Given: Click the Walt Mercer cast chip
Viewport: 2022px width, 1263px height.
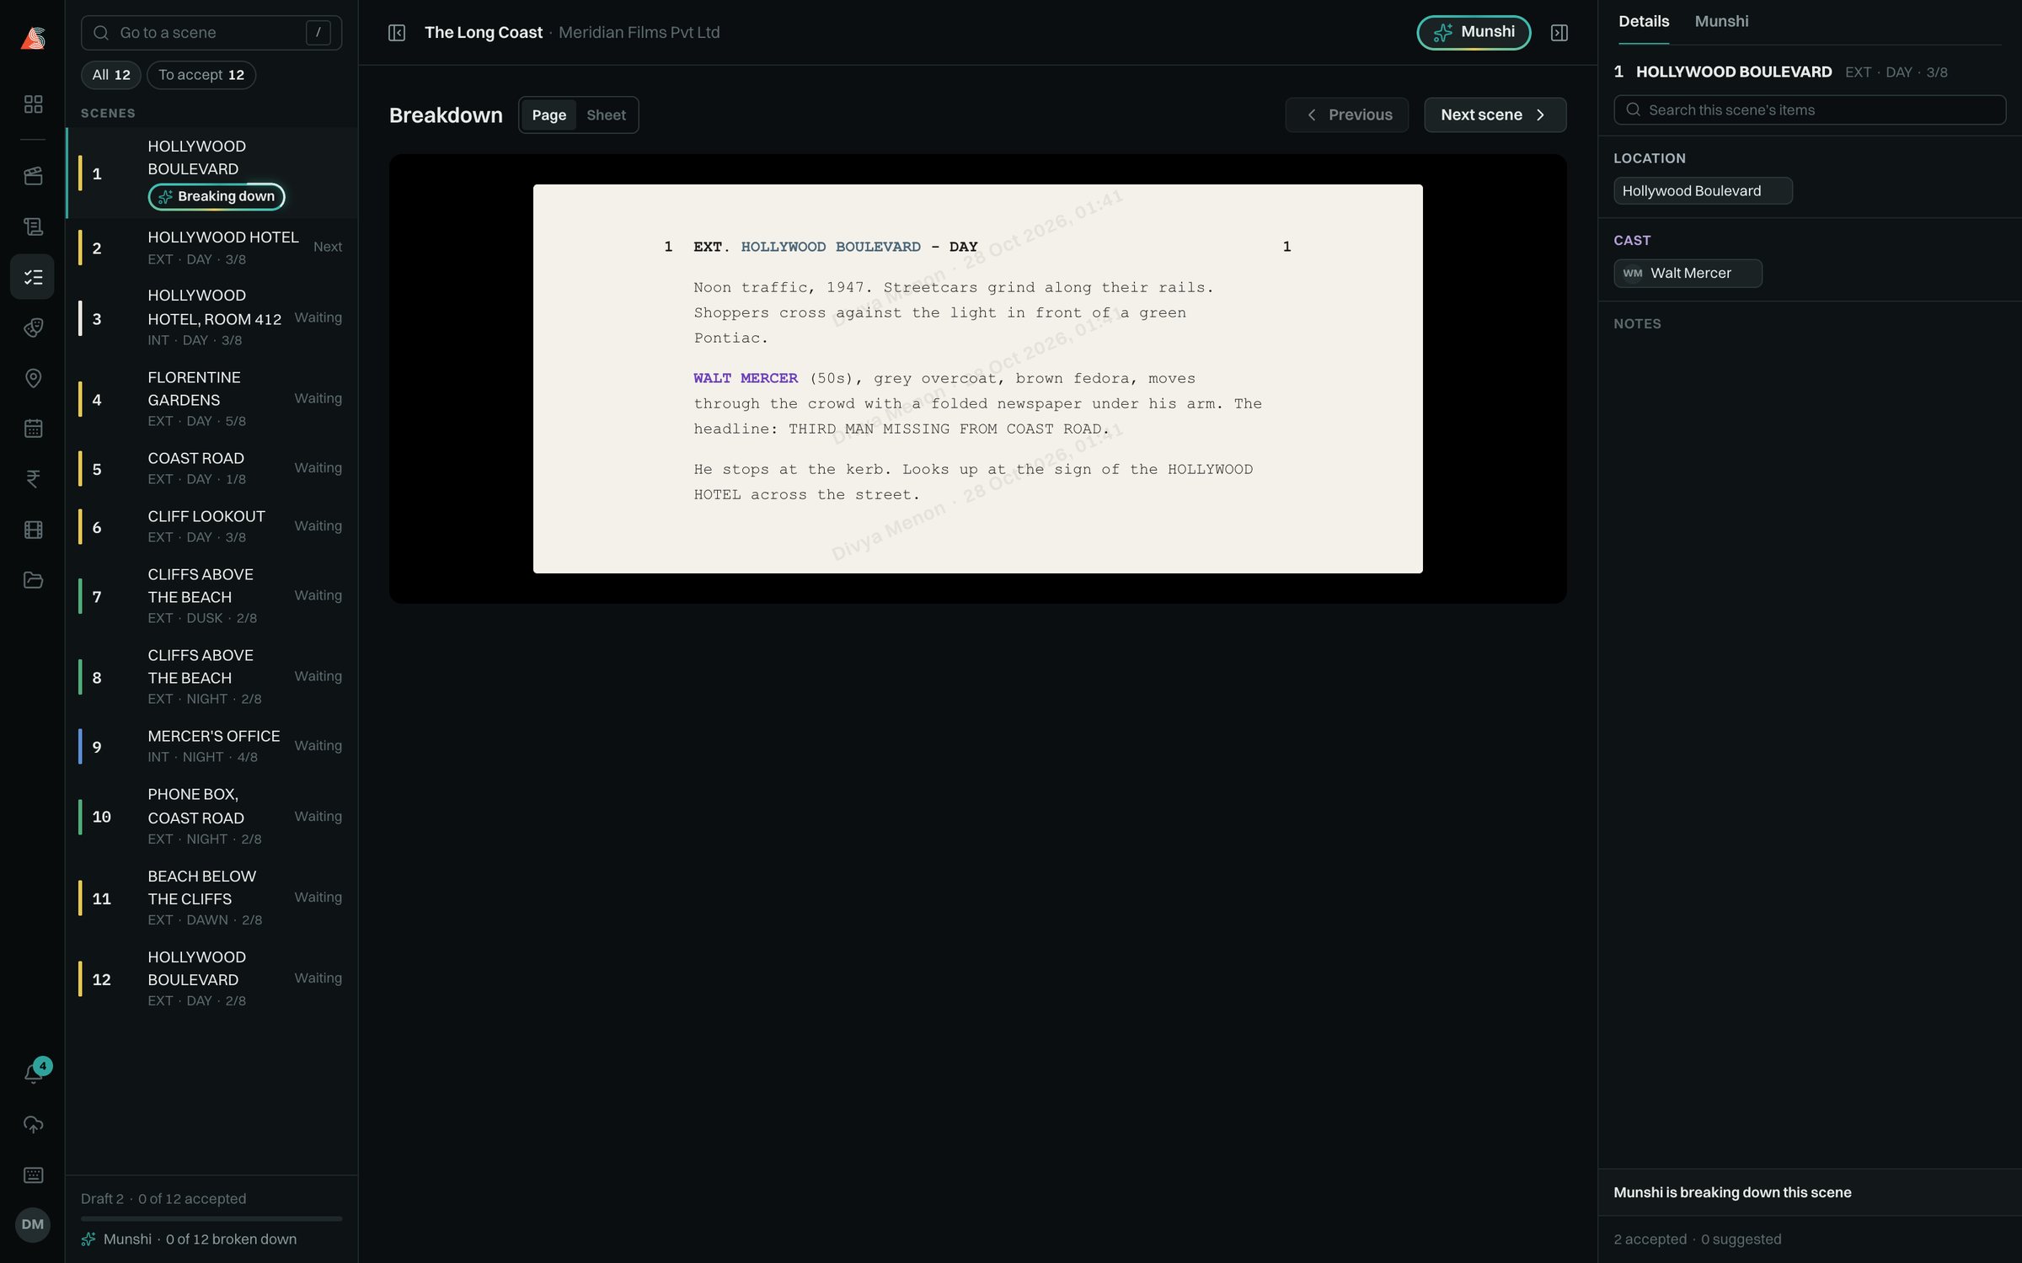Looking at the screenshot, I should tap(1688, 274).
